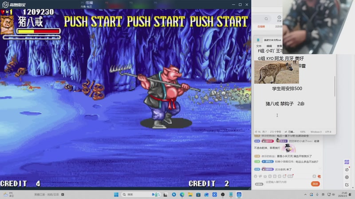Screen dimensions: 355x199
Task: Click the '行 19, 列 7' cursor position status
Action: (x=260, y=132)
